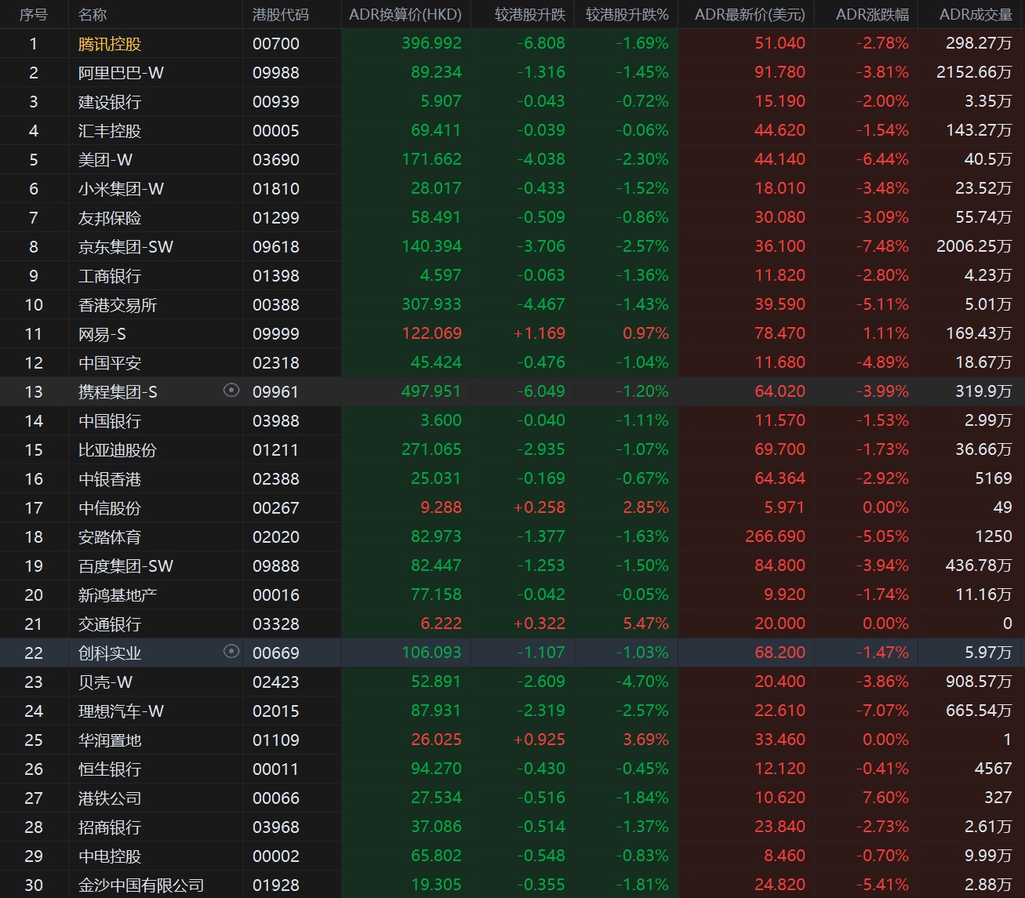Select stock code 03988
The width and height of the screenshot is (1025, 898).
276,421
